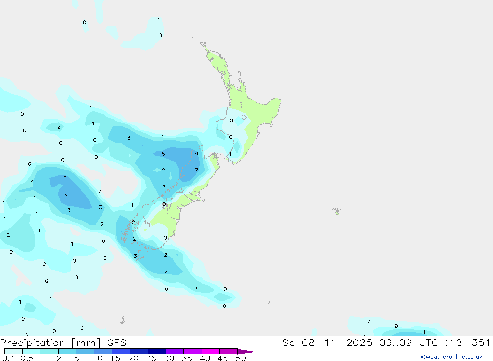Click the "50" legend scale label
Viewport: 493px width, 361px height.
coord(241,358)
